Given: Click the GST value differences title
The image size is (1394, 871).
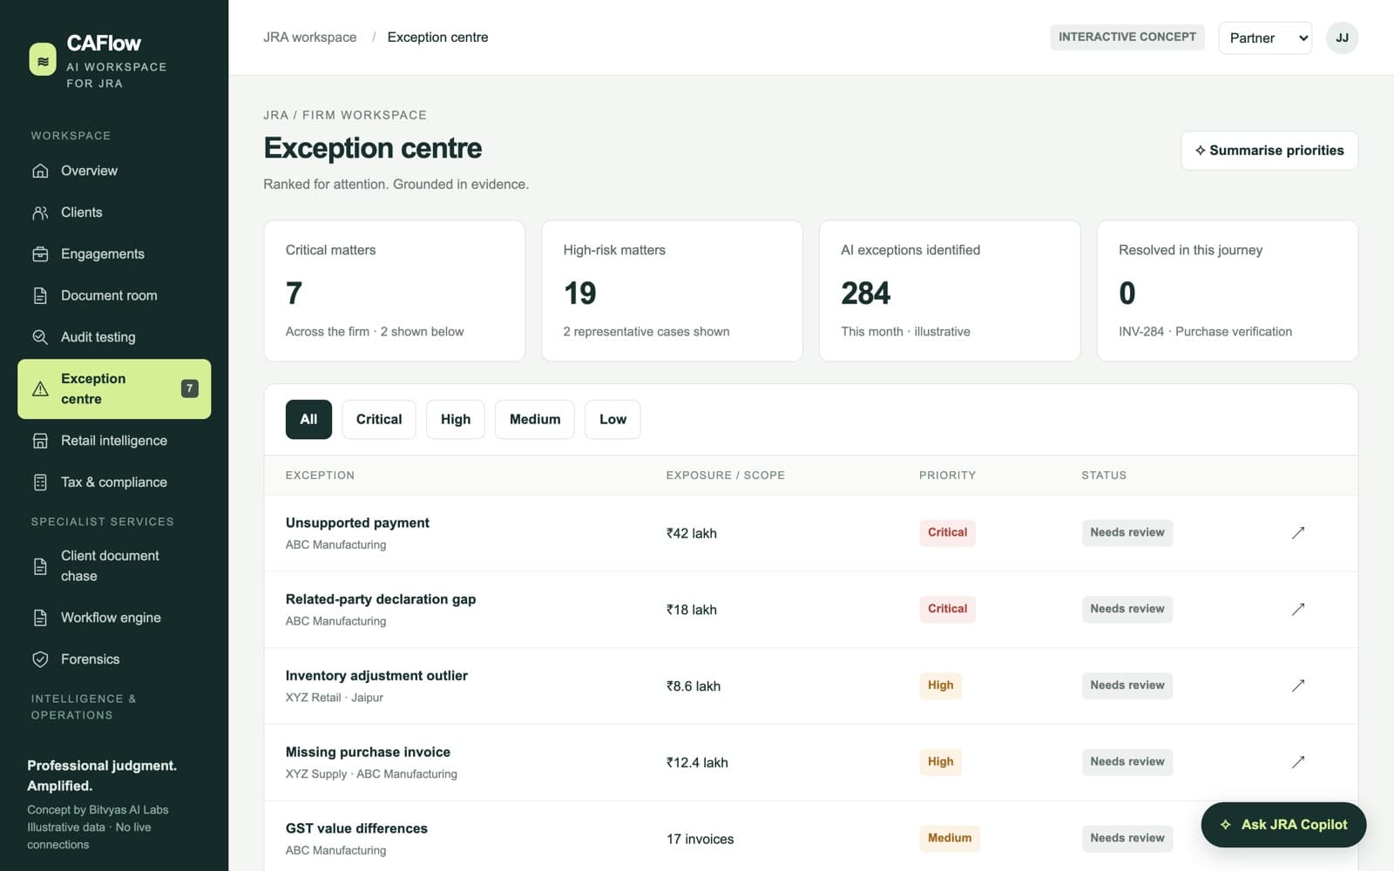Looking at the screenshot, I should 356,828.
